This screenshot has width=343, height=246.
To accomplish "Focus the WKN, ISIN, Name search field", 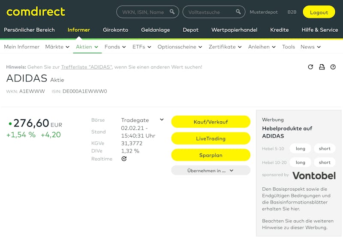I will click(x=147, y=12).
